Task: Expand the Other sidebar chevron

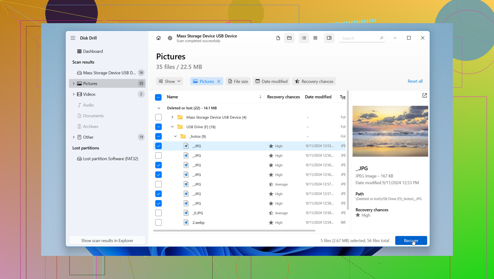Action: pyautogui.click(x=74, y=137)
